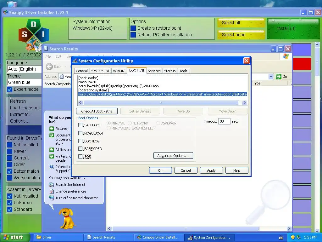Open the Edit menu in Search Results
322x242 pixels.
pos(58,56)
